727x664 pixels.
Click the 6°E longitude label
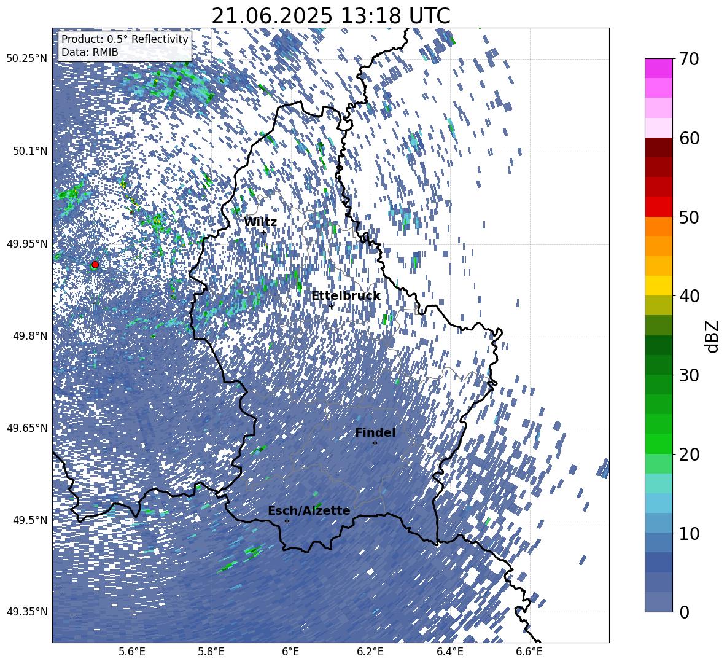[x=290, y=652]
